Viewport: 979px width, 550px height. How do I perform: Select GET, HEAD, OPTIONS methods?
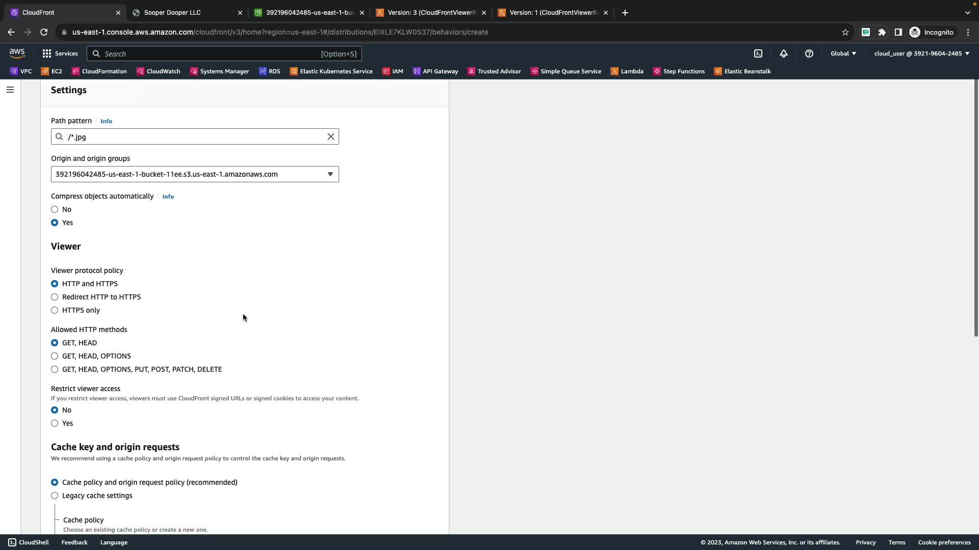[55, 356]
